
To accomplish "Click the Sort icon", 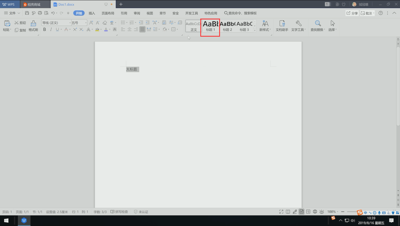I will tap(164, 22).
